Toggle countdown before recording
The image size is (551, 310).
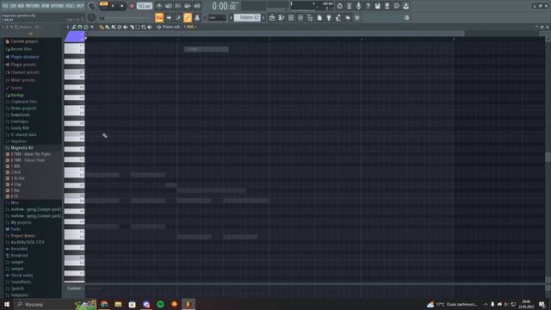(x=178, y=6)
